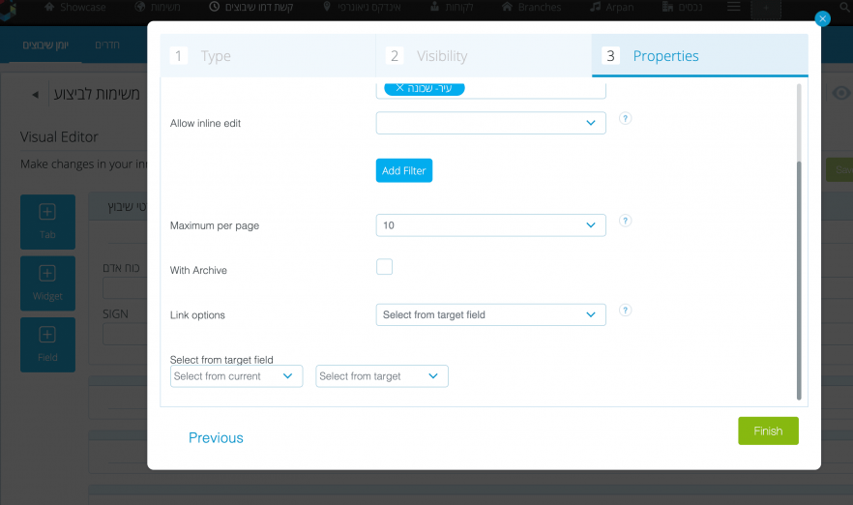Screen dimensions: 853x505
Task: Open Branches in top navigation
Action: click(531, 7)
